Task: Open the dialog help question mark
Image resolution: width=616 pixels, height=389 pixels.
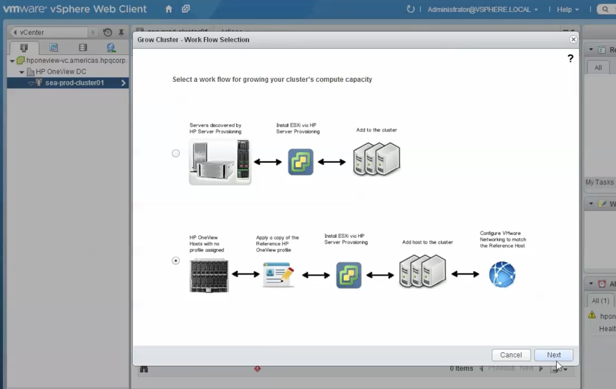Action: (570, 58)
